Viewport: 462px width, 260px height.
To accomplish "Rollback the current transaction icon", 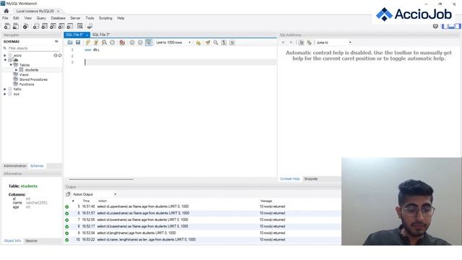I will [x=140, y=43].
